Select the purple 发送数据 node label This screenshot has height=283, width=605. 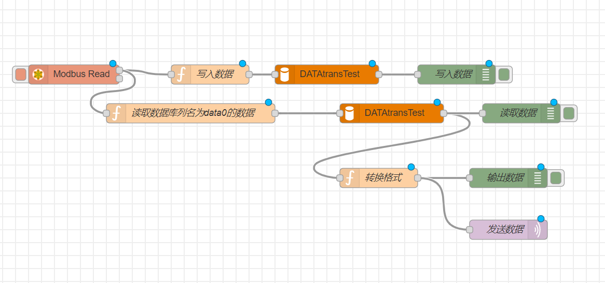coord(505,230)
